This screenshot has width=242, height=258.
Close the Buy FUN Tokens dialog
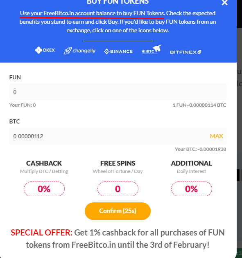[x=224, y=2]
